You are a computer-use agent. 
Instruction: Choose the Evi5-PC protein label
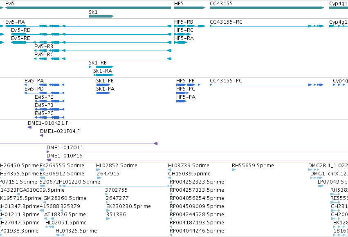click(x=44, y=113)
